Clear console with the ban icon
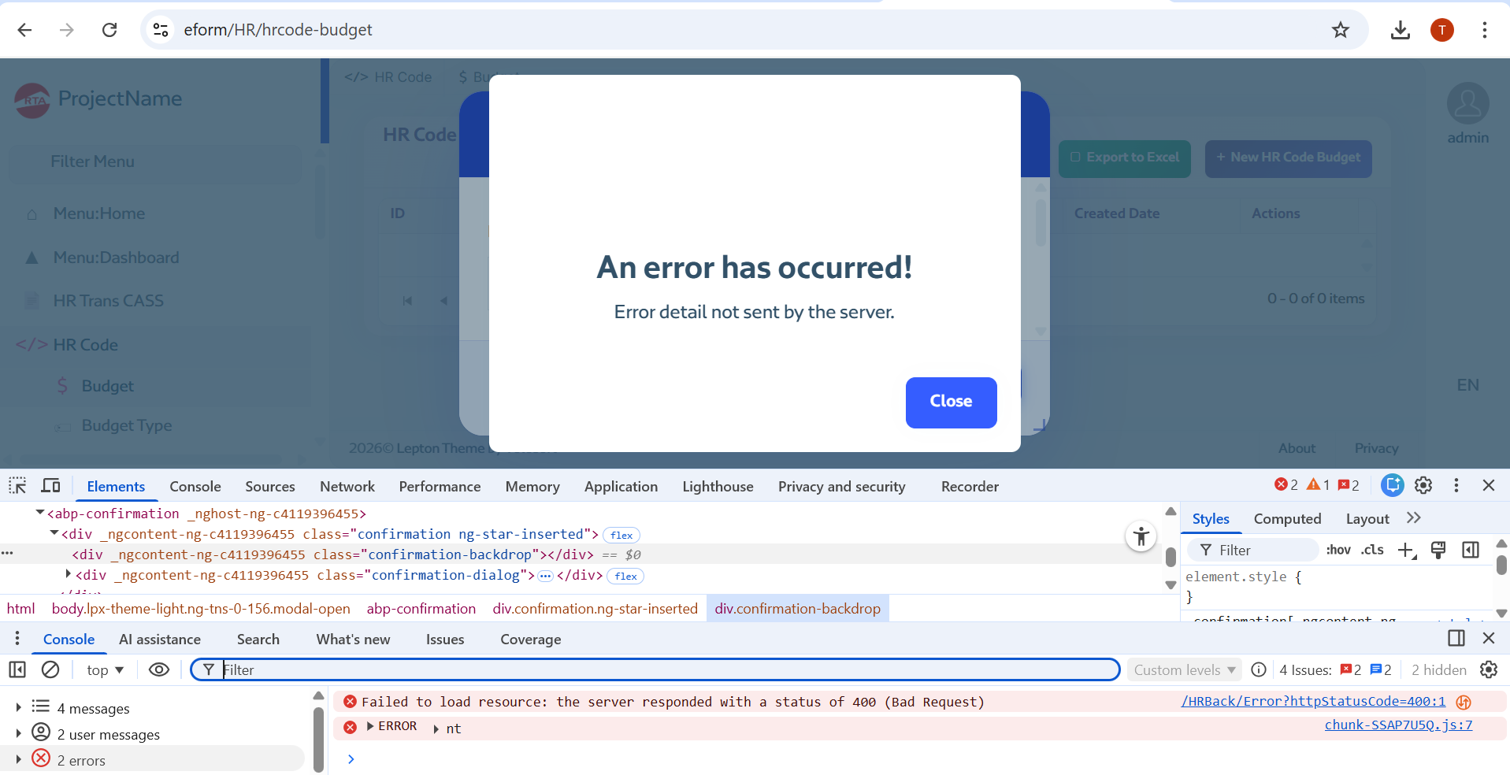 coord(50,669)
